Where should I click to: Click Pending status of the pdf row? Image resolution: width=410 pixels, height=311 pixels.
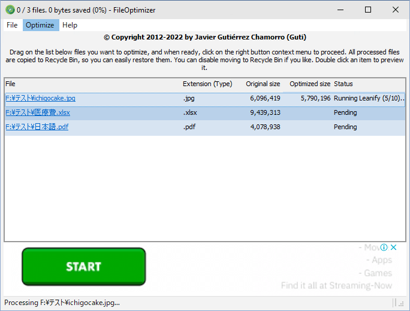coord(345,127)
